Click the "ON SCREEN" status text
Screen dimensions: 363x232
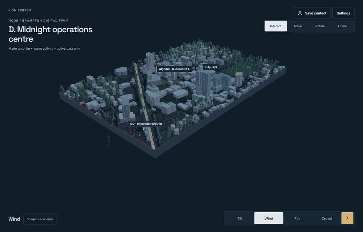[x=21, y=11]
